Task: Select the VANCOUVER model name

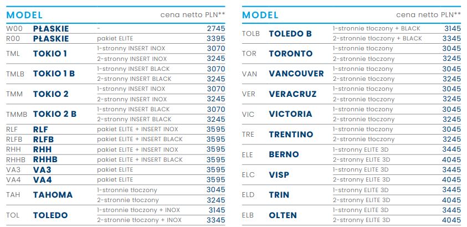Action: 296,74
